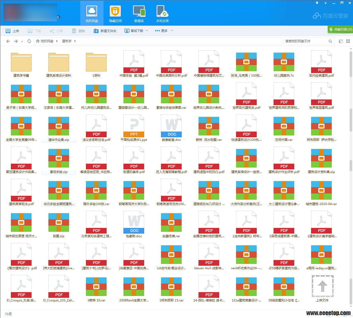Viewport: 353px width, 318px height.
Task: Select 安藤忠雄.rar archive
Action: (171, 225)
